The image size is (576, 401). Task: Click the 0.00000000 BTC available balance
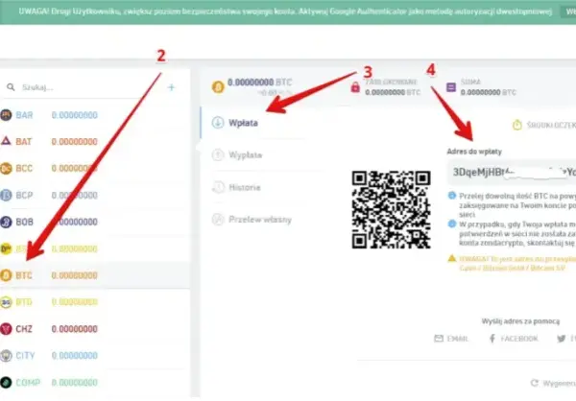[260, 83]
